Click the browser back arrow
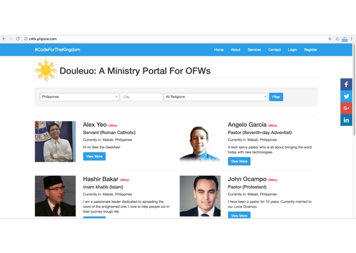This screenshot has height=253, width=356. pyautogui.click(x=4, y=39)
